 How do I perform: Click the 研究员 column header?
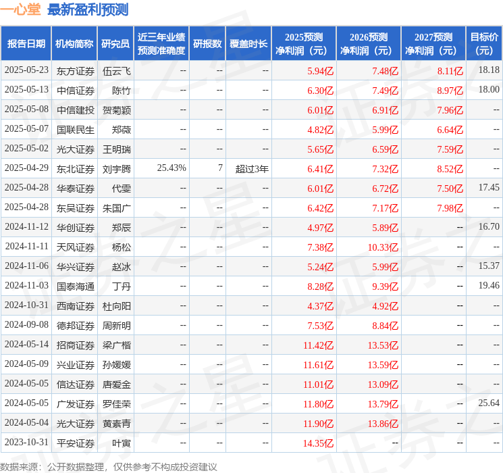coord(115,44)
